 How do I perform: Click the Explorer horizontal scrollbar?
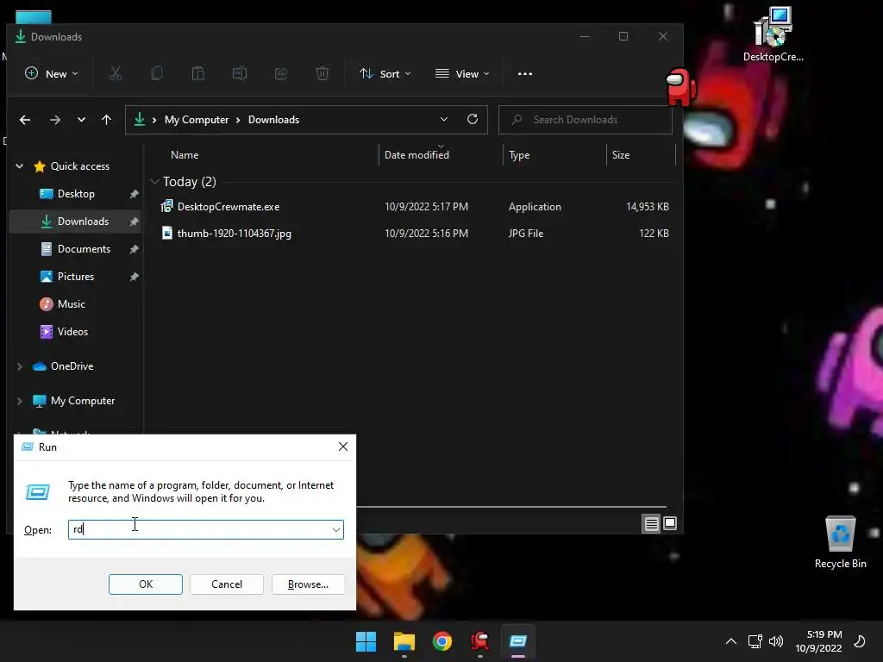pos(511,507)
